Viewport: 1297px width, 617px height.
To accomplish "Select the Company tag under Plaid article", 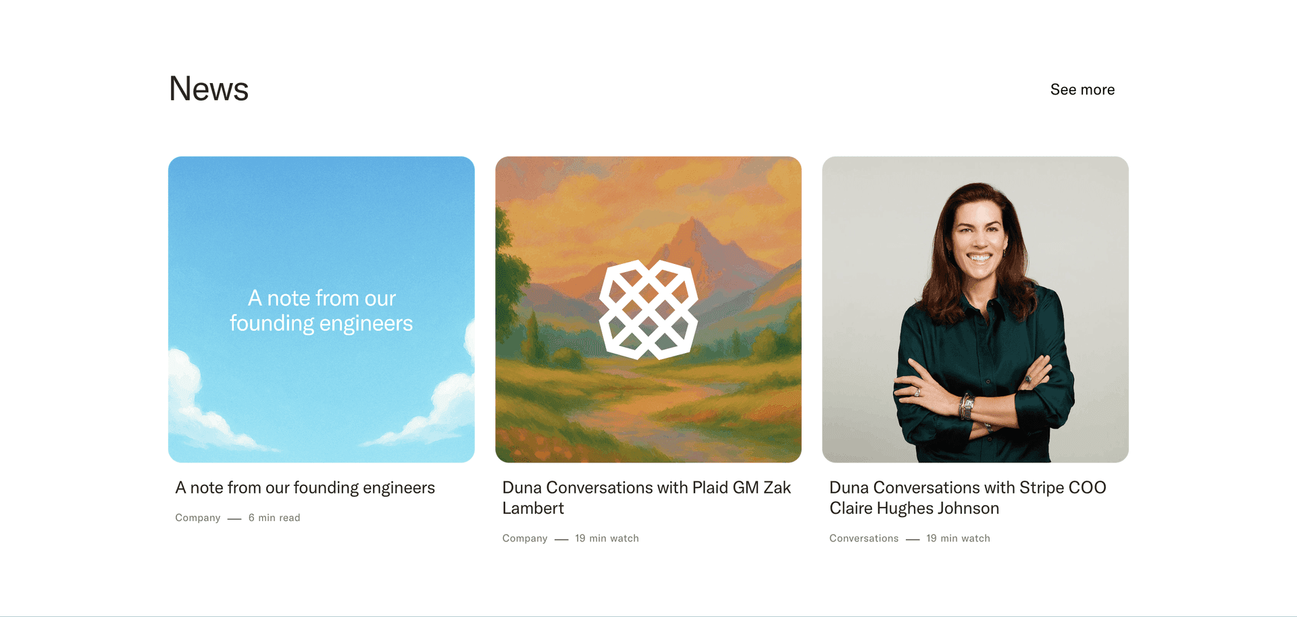I will [x=525, y=538].
